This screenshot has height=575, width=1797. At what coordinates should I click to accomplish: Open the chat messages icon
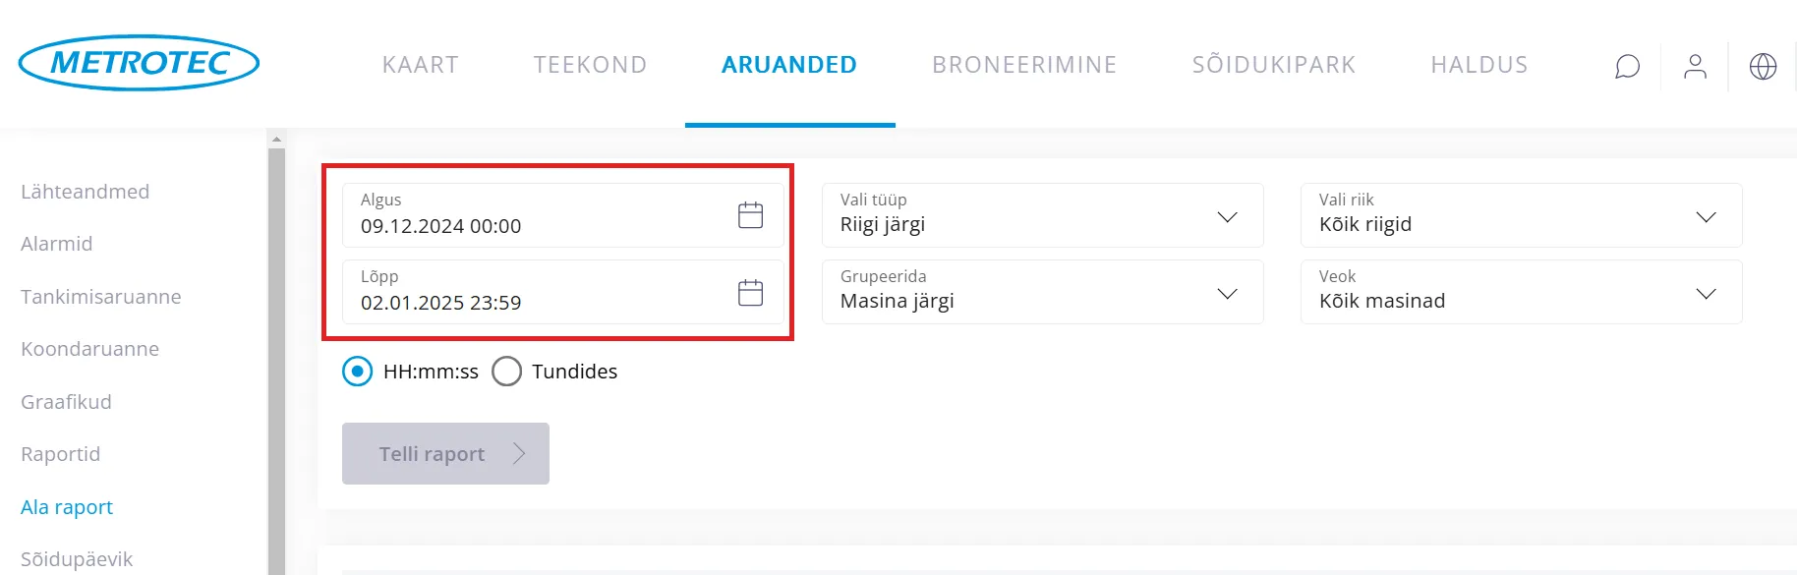pos(1627,66)
